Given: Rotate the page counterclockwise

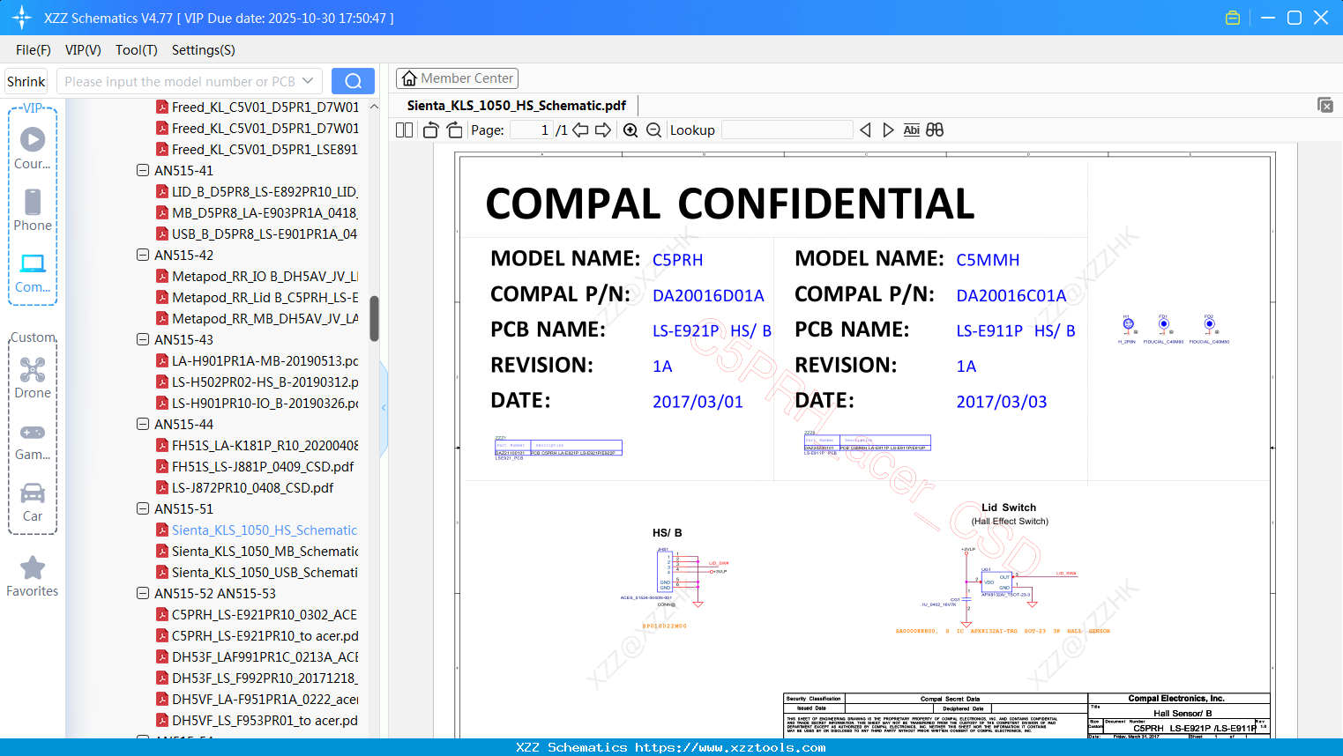Looking at the screenshot, I should [431, 130].
